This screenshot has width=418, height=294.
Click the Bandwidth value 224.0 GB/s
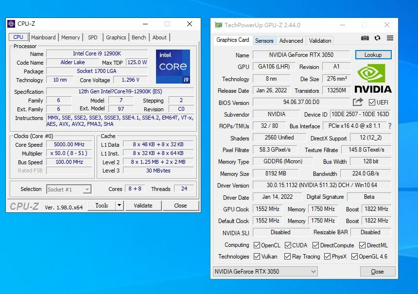[366, 173]
